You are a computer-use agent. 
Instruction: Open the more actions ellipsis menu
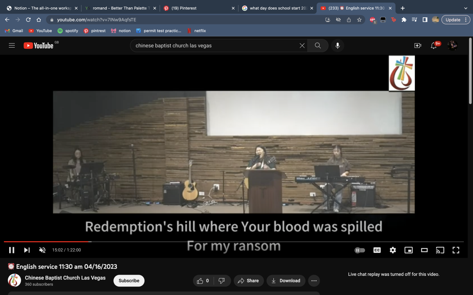[314, 281]
